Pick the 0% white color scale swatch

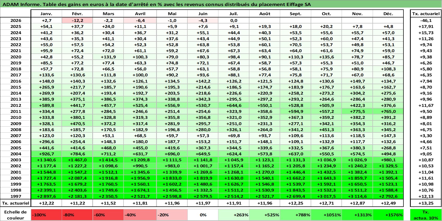click(x=203, y=215)
